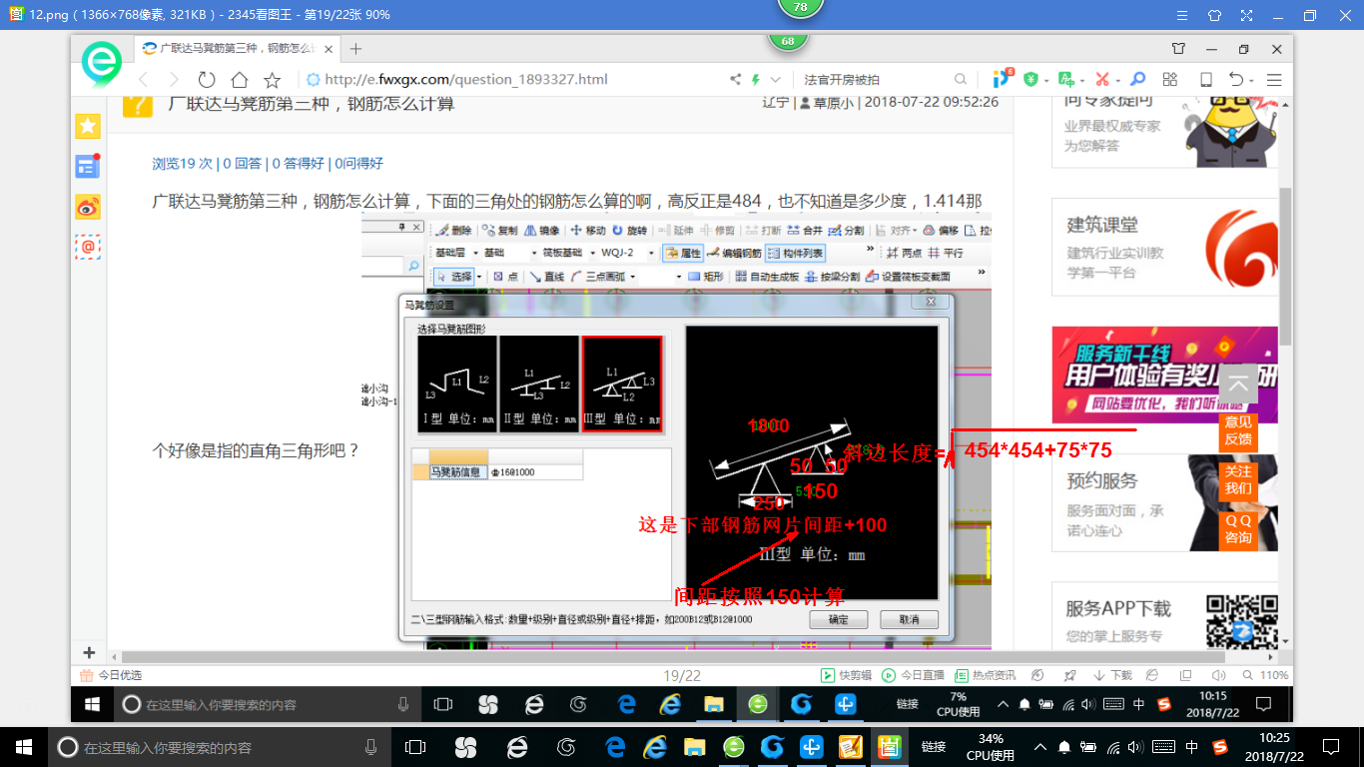This screenshot has width=1364, height=767.
Task: Click the 旋转 rotate tool
Action: click(x=630, y=231)
